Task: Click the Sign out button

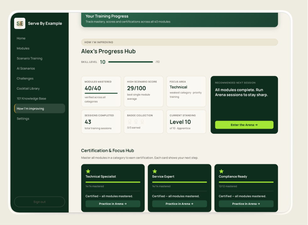Action: point(40,202)
